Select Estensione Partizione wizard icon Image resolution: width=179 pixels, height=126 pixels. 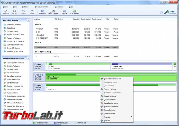(5, 25)
